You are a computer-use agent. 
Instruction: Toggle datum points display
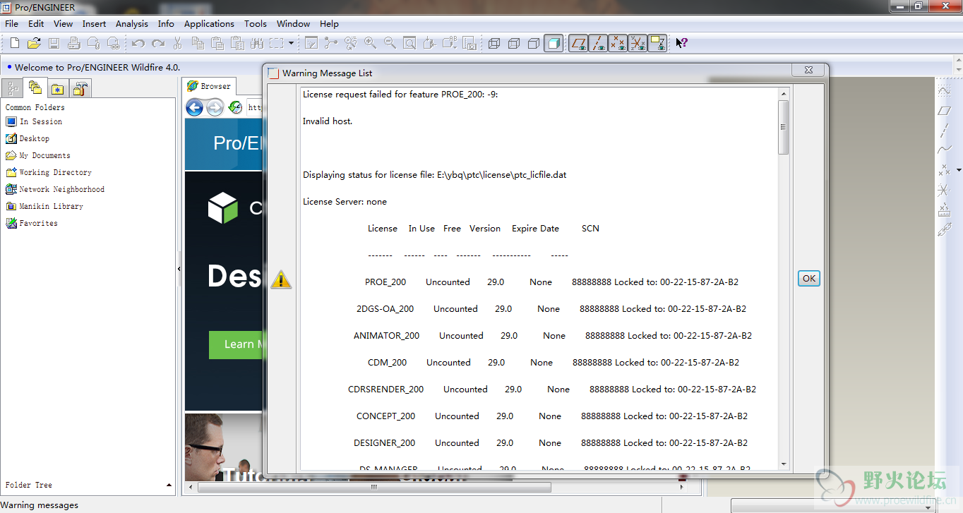tap(618, 43)
